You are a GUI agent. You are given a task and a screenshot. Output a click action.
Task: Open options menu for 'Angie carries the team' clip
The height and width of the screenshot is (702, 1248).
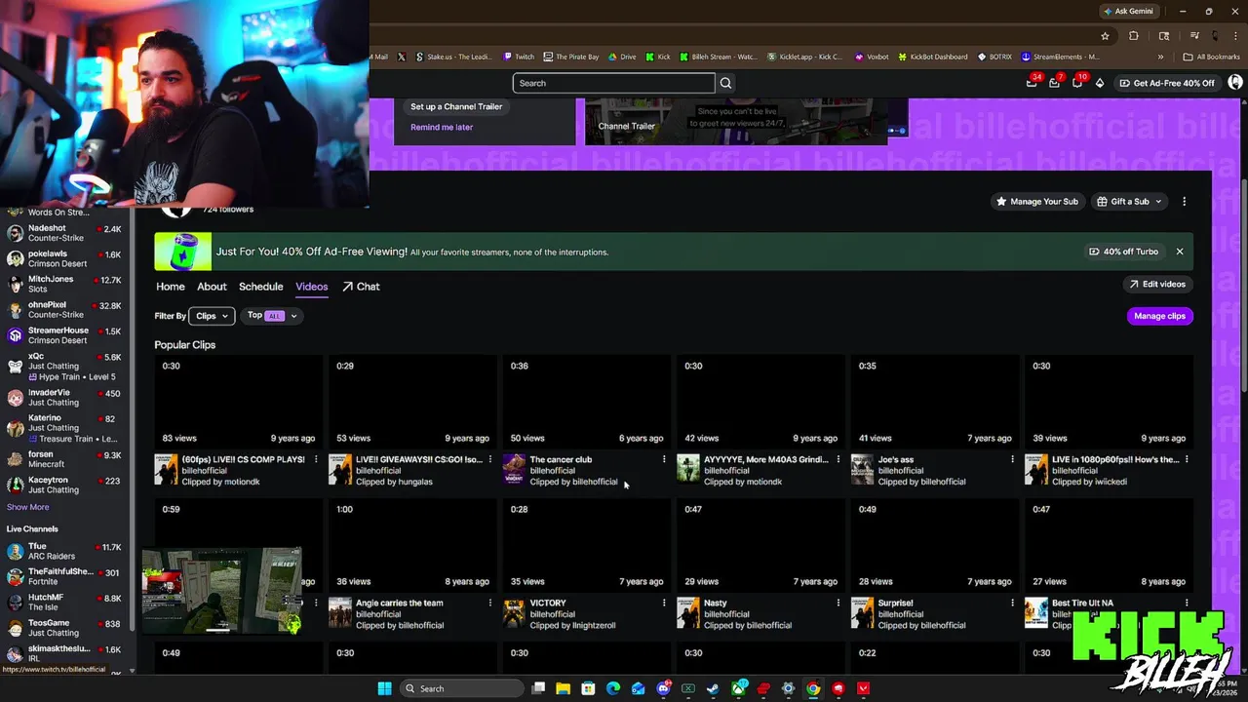(x=490, y=603)
